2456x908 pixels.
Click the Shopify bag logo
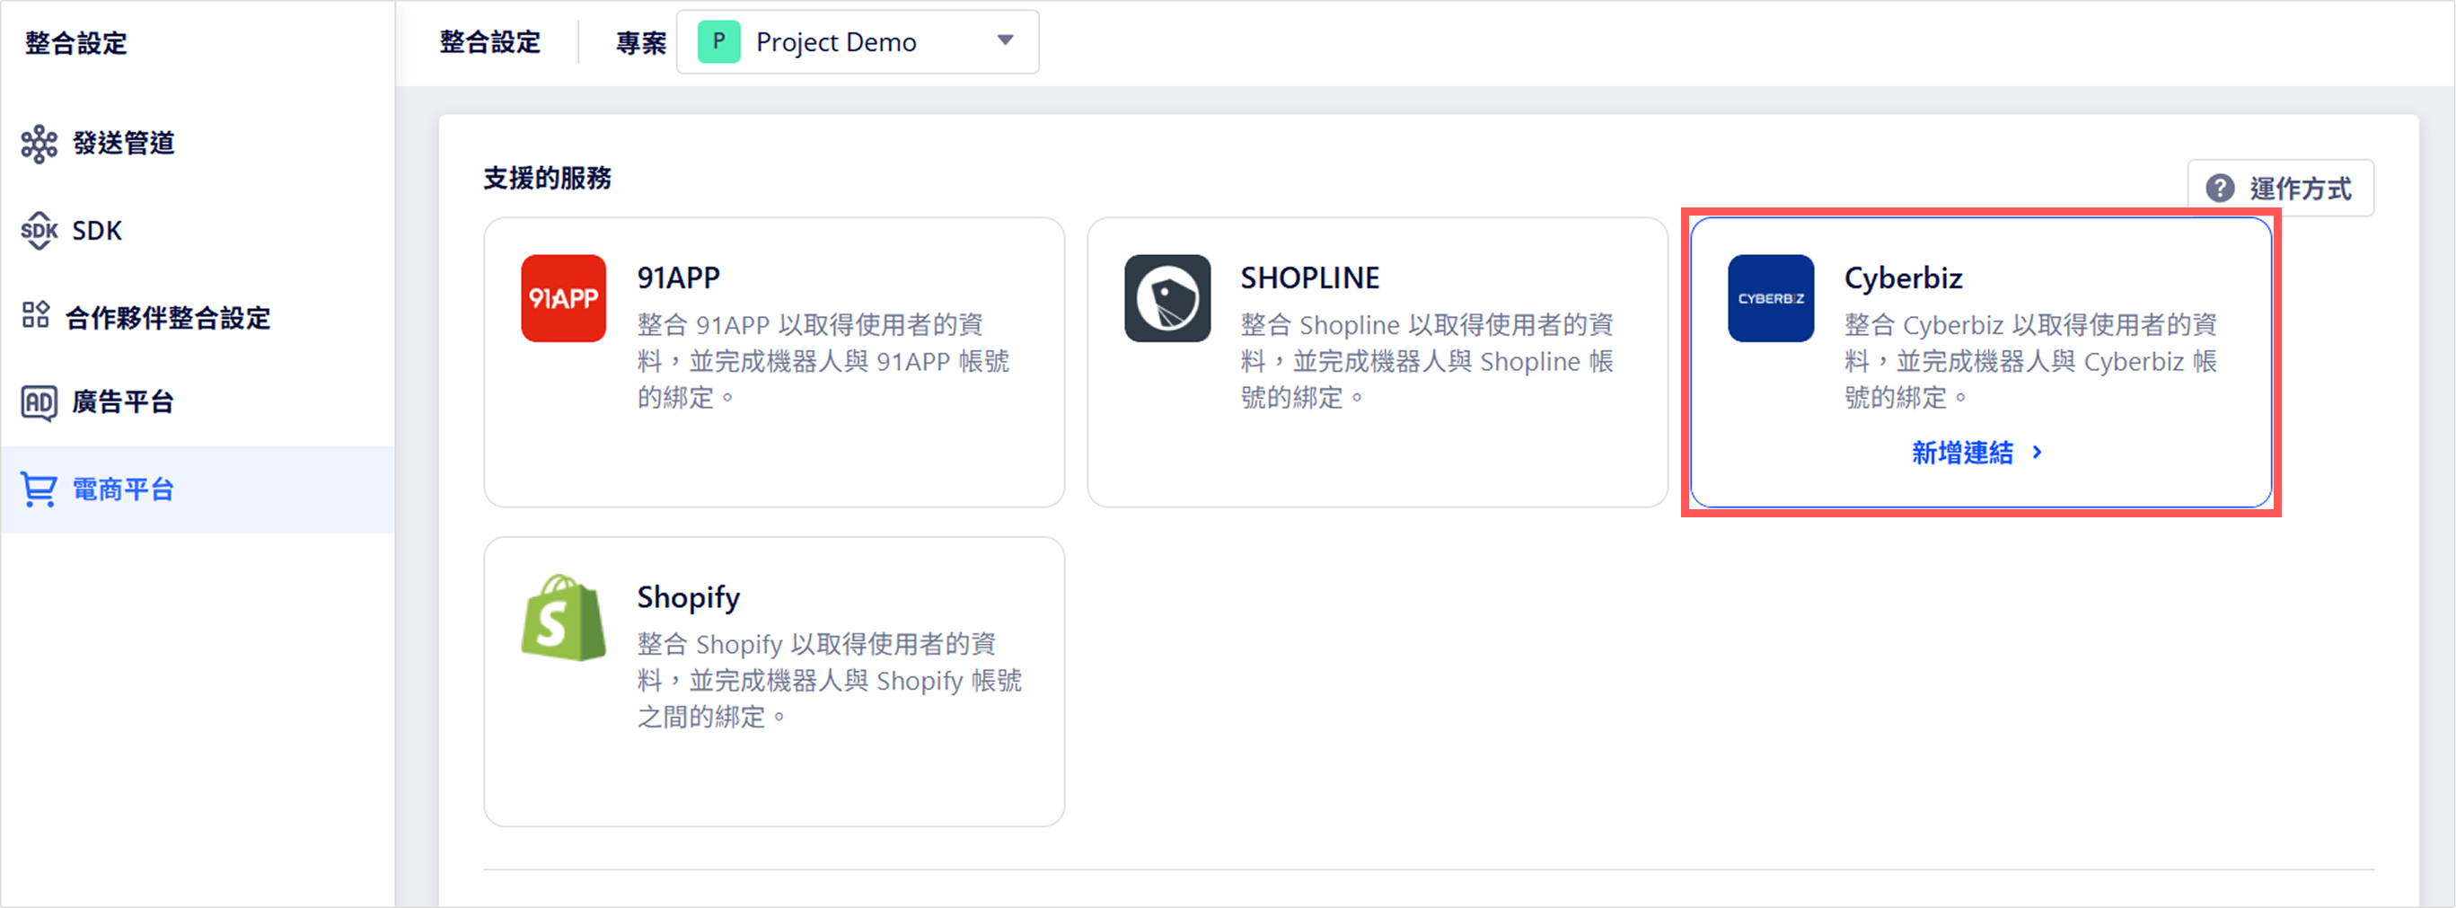pyautogui.click(x=563, y=618)
